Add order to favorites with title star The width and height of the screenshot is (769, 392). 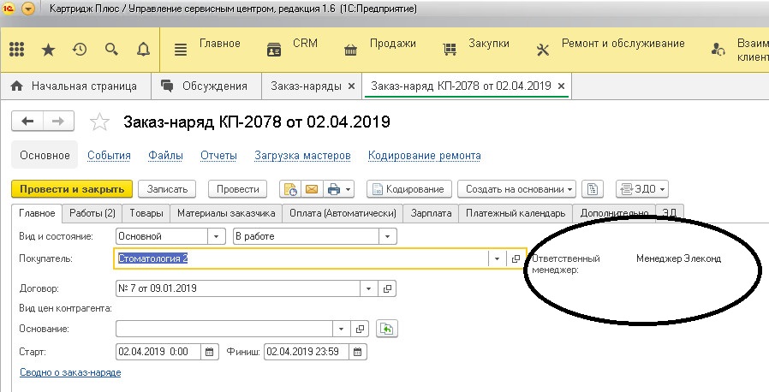100,122
